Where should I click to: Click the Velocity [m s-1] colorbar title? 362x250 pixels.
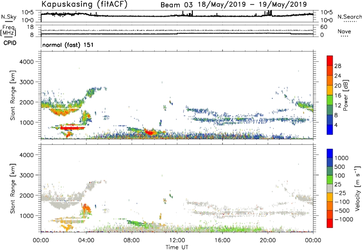[357, 188]
